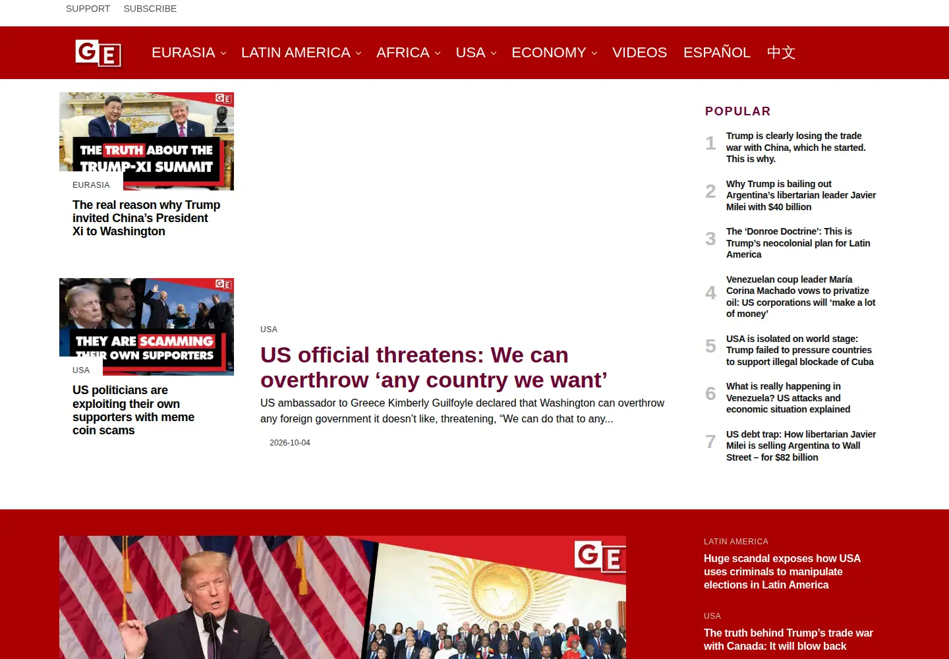Click USA tag above Canada trade article
Image resolution: width=949 pixels, height=659 pixels.
(712, 616)
